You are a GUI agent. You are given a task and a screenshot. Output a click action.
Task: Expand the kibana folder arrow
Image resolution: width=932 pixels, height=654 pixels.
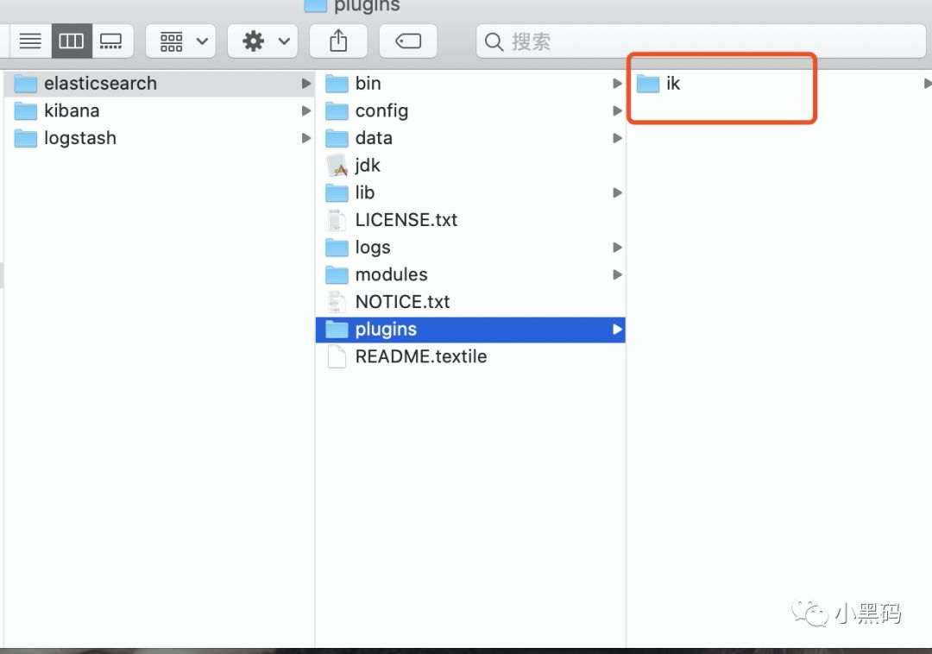click(x=306, y=111)
